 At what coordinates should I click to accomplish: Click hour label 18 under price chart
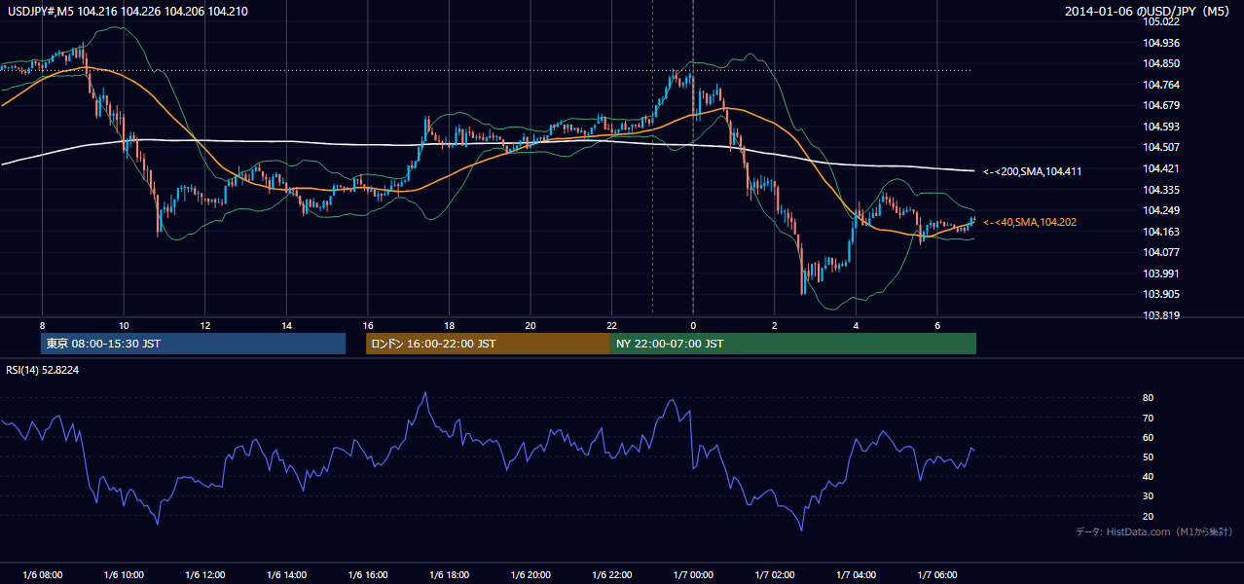(x=449, y=325)
